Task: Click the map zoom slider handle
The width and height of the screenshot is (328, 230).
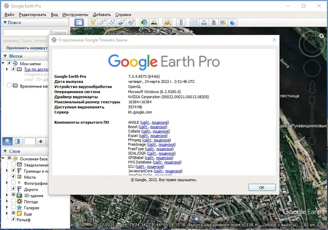Action: tap(312, 120)
